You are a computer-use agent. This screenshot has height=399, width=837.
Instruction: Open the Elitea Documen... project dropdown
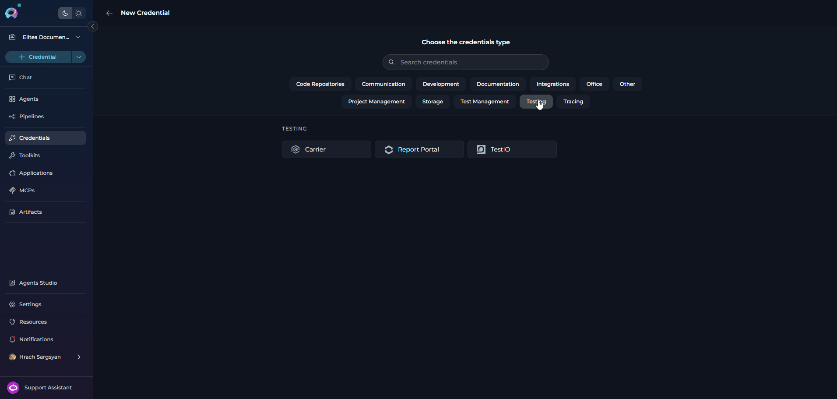(46, 37)
